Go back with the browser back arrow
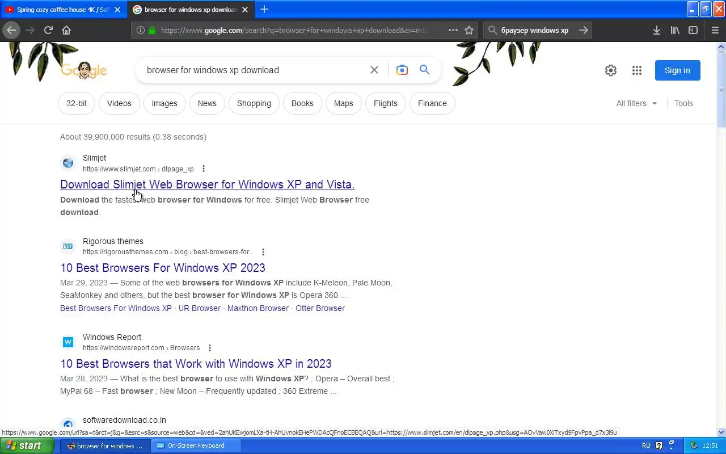Image resolution: width=726 pixels, height=454 pixels. [11, 30]
